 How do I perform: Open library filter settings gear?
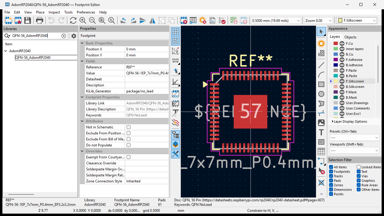(74, 36)
